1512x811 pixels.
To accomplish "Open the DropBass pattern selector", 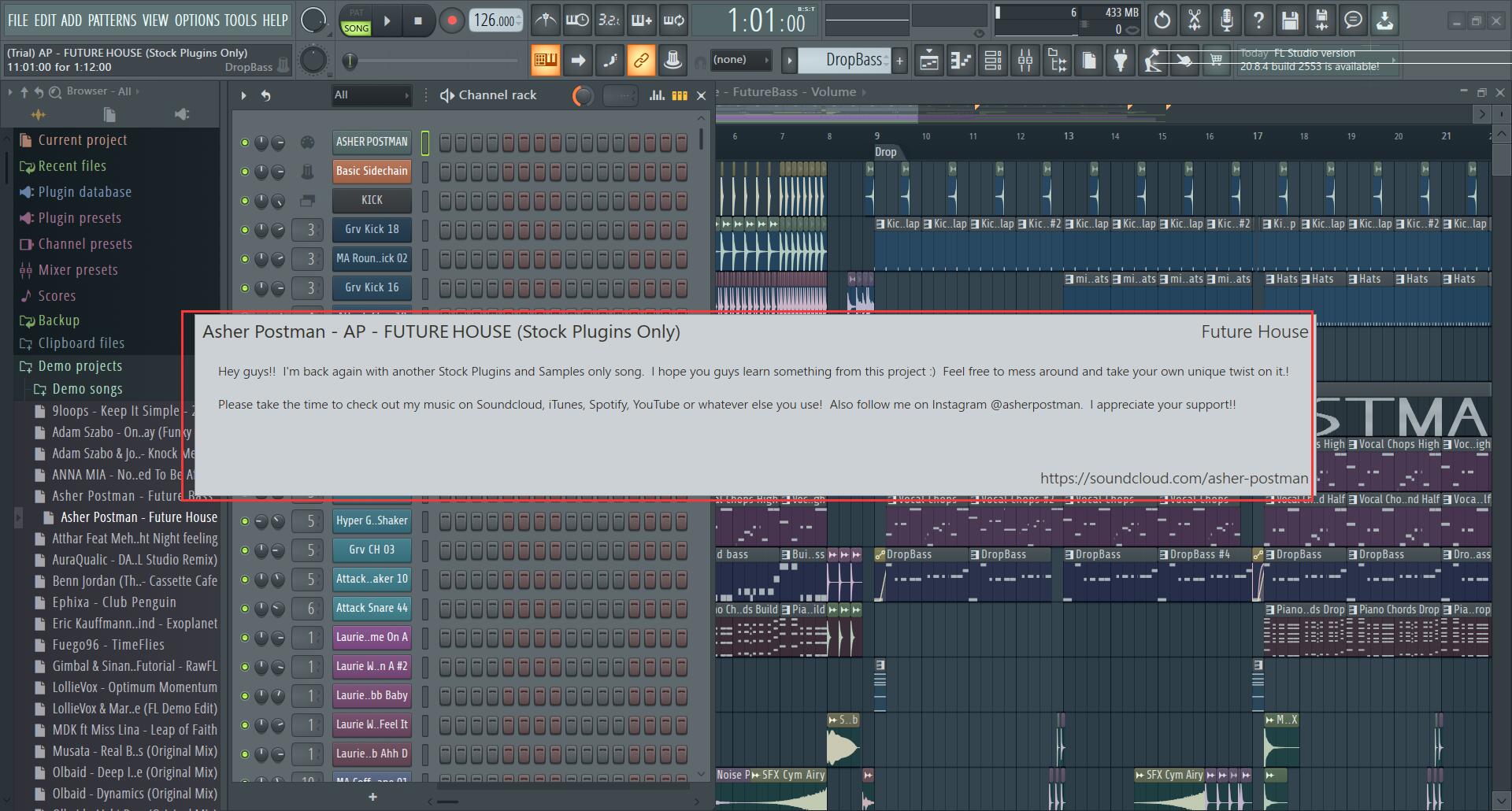I will coord(844,60).
